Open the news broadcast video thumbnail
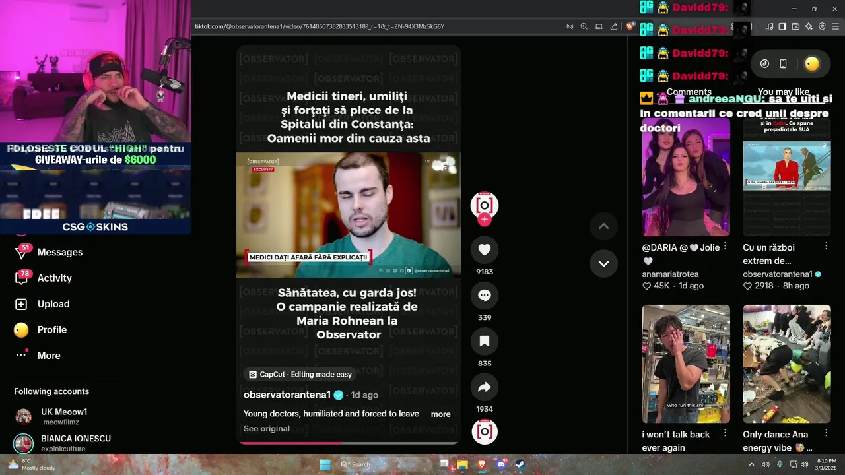The image size is (845, 475). pos(787,177)
